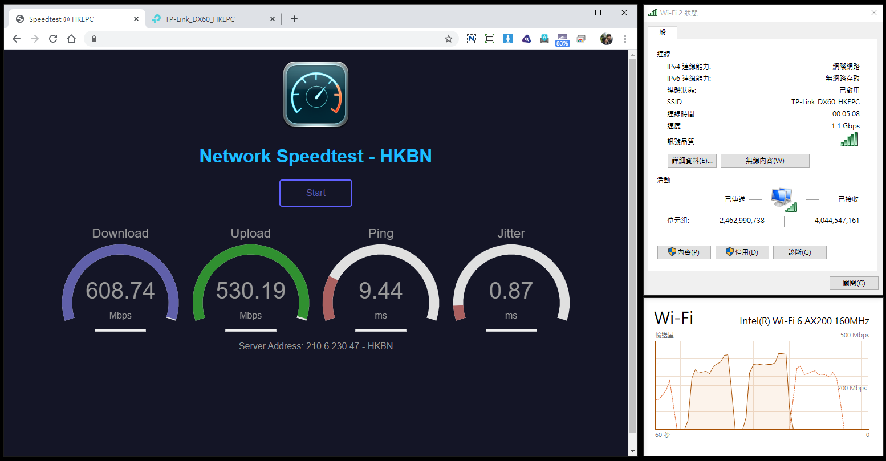Click the Wi-Fi 2 status title icon

[x=653, y=13]
